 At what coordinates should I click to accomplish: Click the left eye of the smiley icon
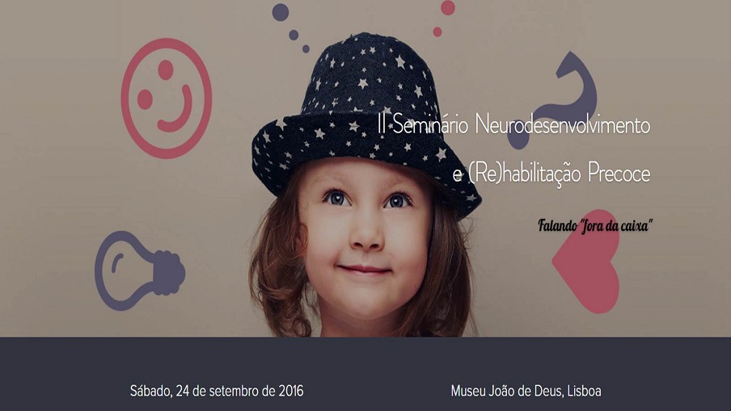click(145, 99)
